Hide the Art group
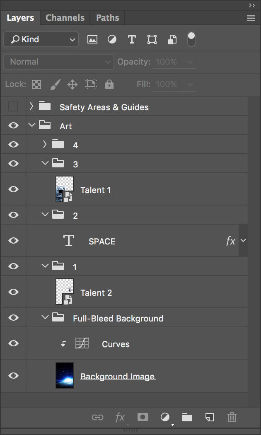This screenshot has height=435, width=261. click(x=13, y=126)
